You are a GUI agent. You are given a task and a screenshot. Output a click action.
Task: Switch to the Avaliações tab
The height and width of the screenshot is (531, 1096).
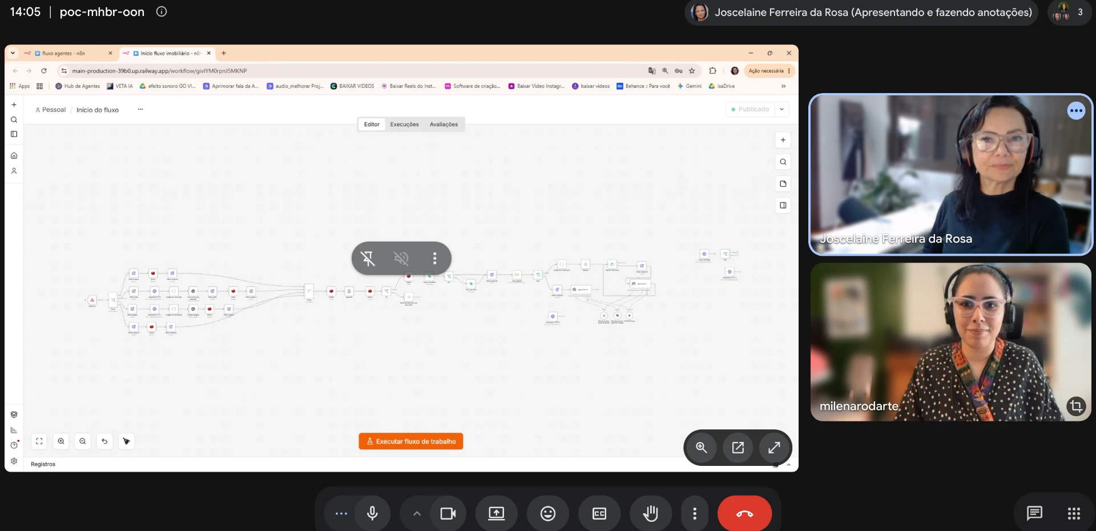point(444,124)
